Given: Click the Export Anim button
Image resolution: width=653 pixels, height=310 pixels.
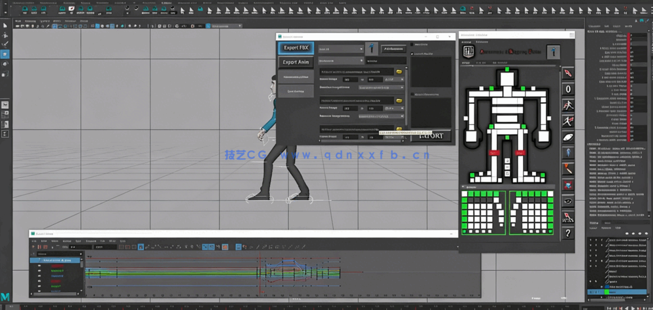Looking at the screenshot, I should point(296,62).
